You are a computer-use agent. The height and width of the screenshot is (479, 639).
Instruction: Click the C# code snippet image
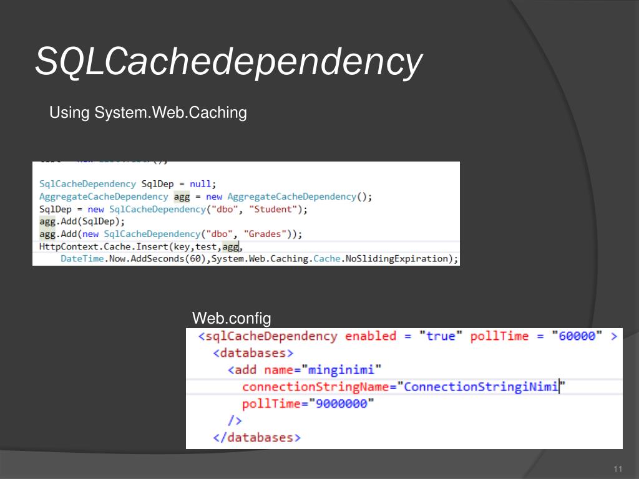pyautogui.click(x=246, y=214)
